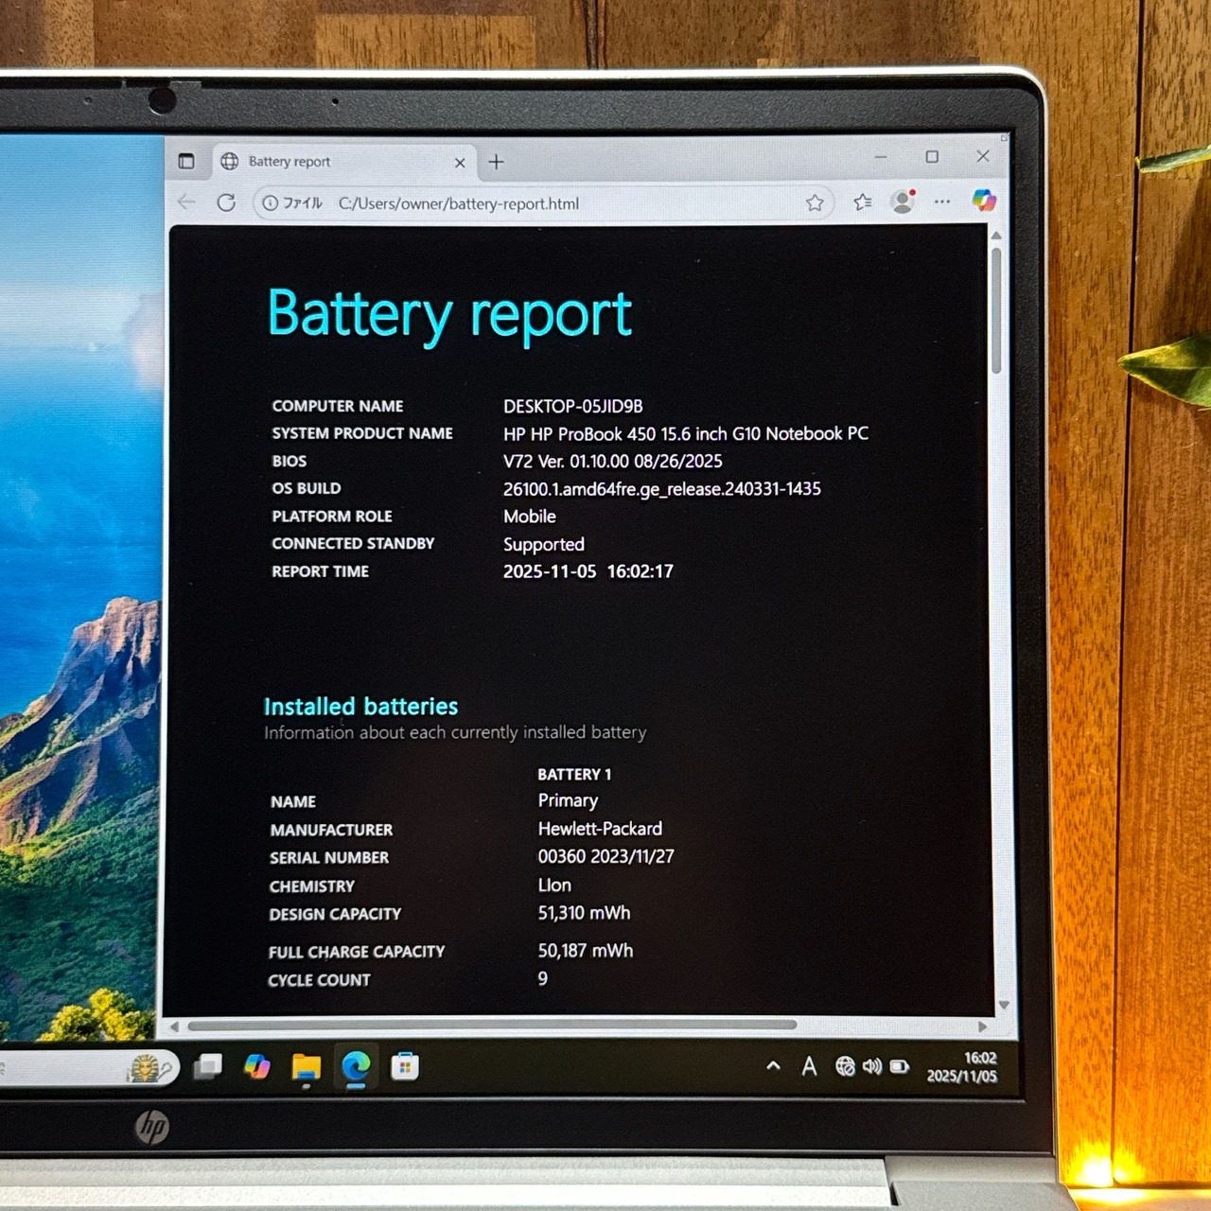Viewport: 1211px width, 1211px height.
Task: Open the tab actions menu
Action: 187,161
